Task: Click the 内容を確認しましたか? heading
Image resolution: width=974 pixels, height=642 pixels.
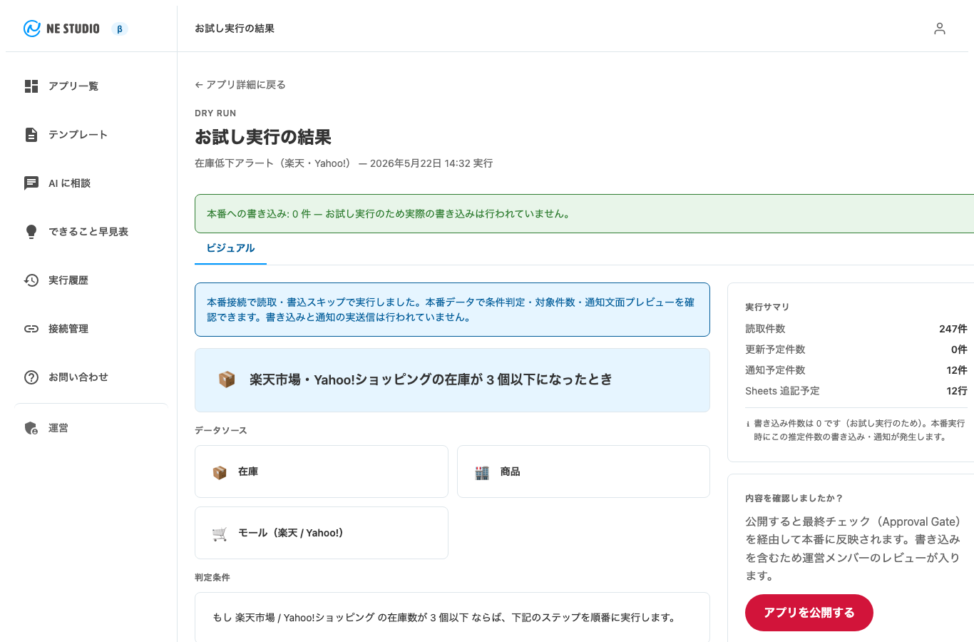Action: tap(794, 499)
